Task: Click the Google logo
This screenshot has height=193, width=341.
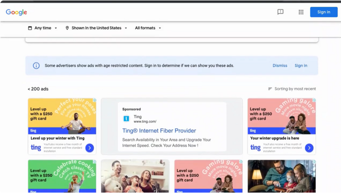Action: point(16,12)
